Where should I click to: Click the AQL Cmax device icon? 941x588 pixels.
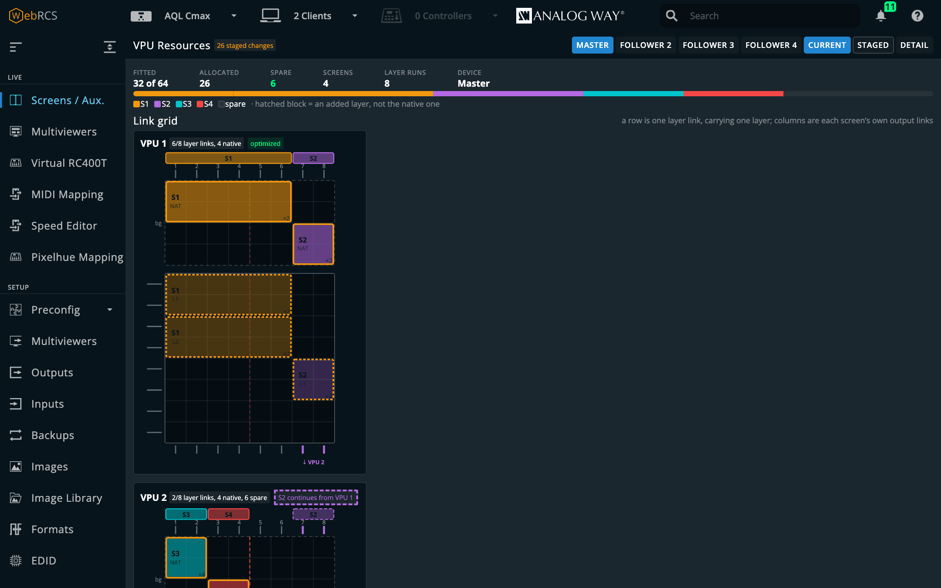(141, 16)
